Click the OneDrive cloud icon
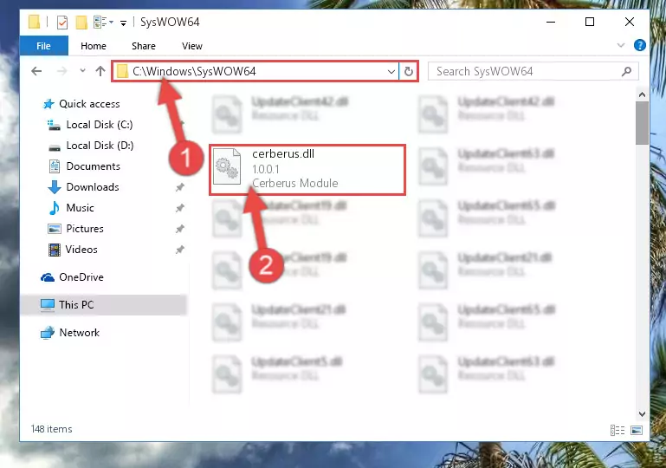Viewport: 666px width, 468px height. click(x=48, y=277)
